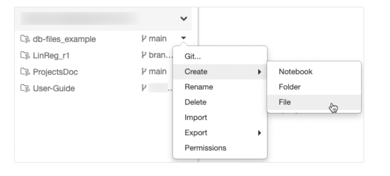Click the git branch icon beside User-Guide
The width and height of the screenshot is (390, 176).
(144, 88)
